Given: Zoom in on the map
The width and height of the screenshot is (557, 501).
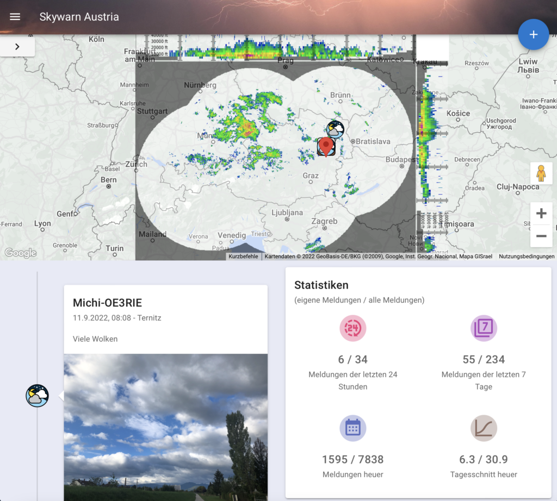Looking at the screenshot, I should 541,213.
